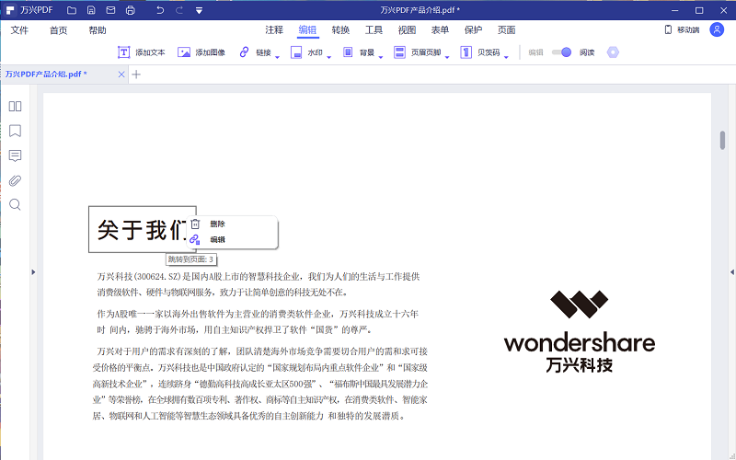Expand the Watermark (水印) dropdown

329,55
